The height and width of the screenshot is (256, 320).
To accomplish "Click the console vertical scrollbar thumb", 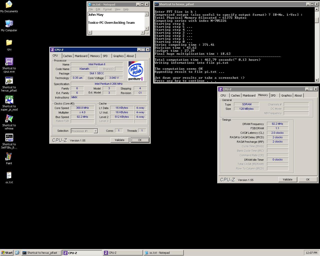I will coord(317,20).
